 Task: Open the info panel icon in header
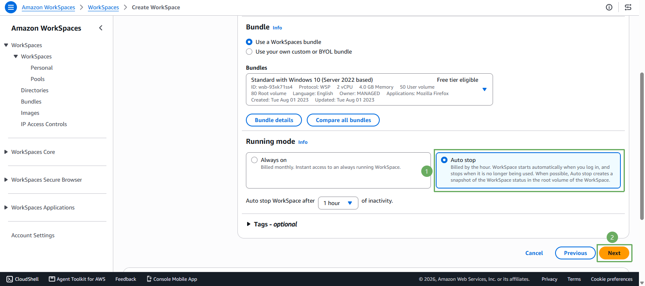609,7
